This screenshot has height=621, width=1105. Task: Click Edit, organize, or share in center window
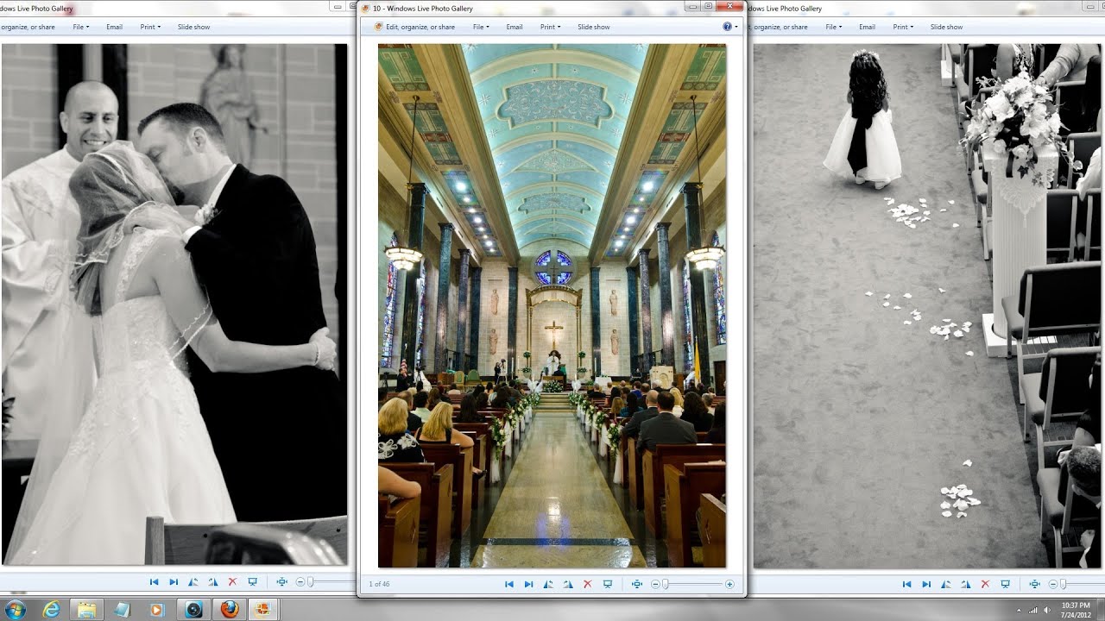click(x=414, y=27)
